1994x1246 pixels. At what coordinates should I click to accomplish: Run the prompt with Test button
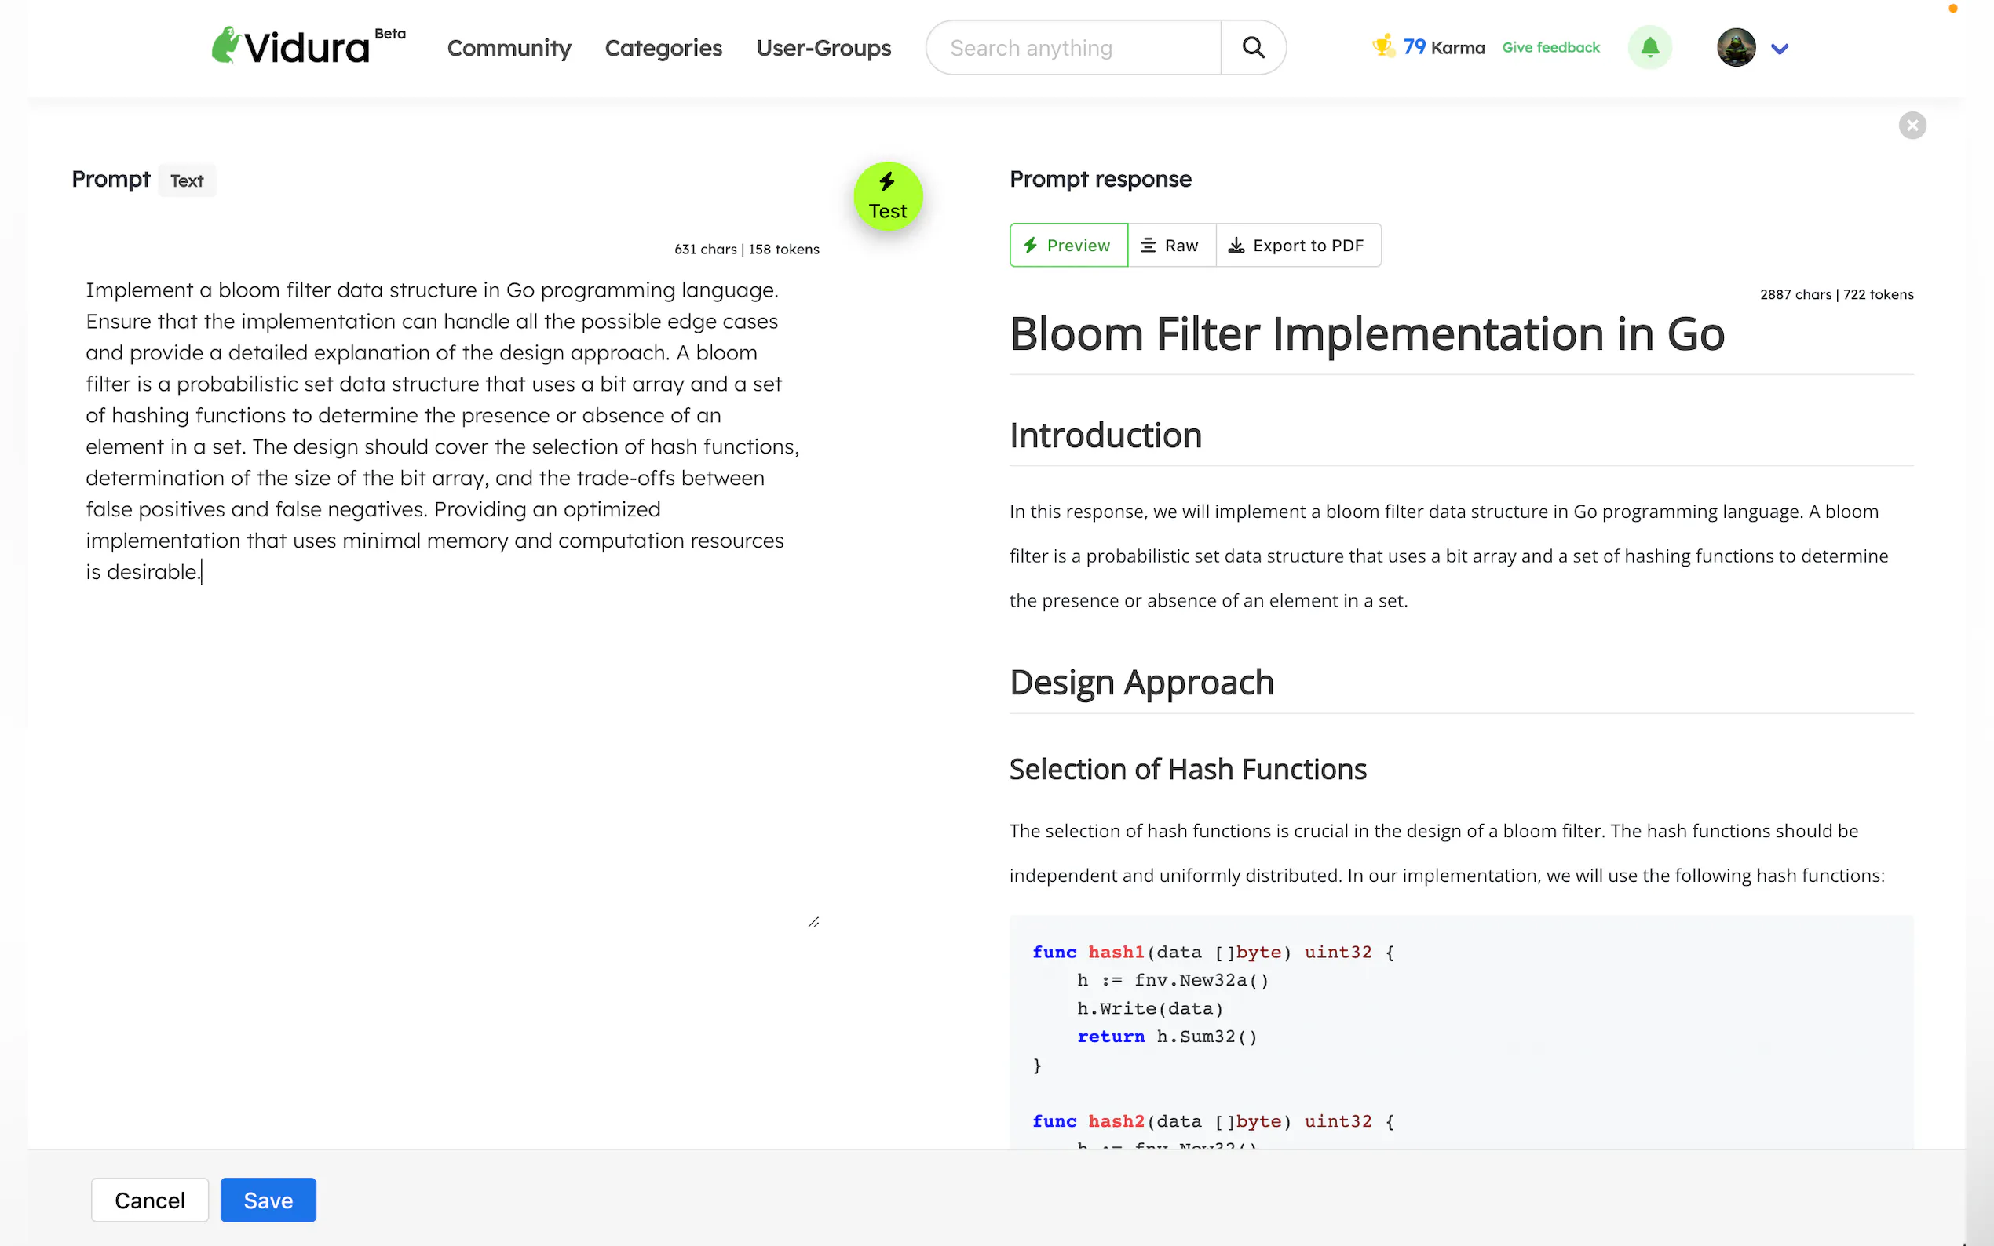[887, 196]
